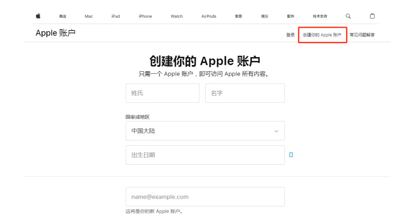
Task: Open the 商店 menu item
Action: point(63,16)
